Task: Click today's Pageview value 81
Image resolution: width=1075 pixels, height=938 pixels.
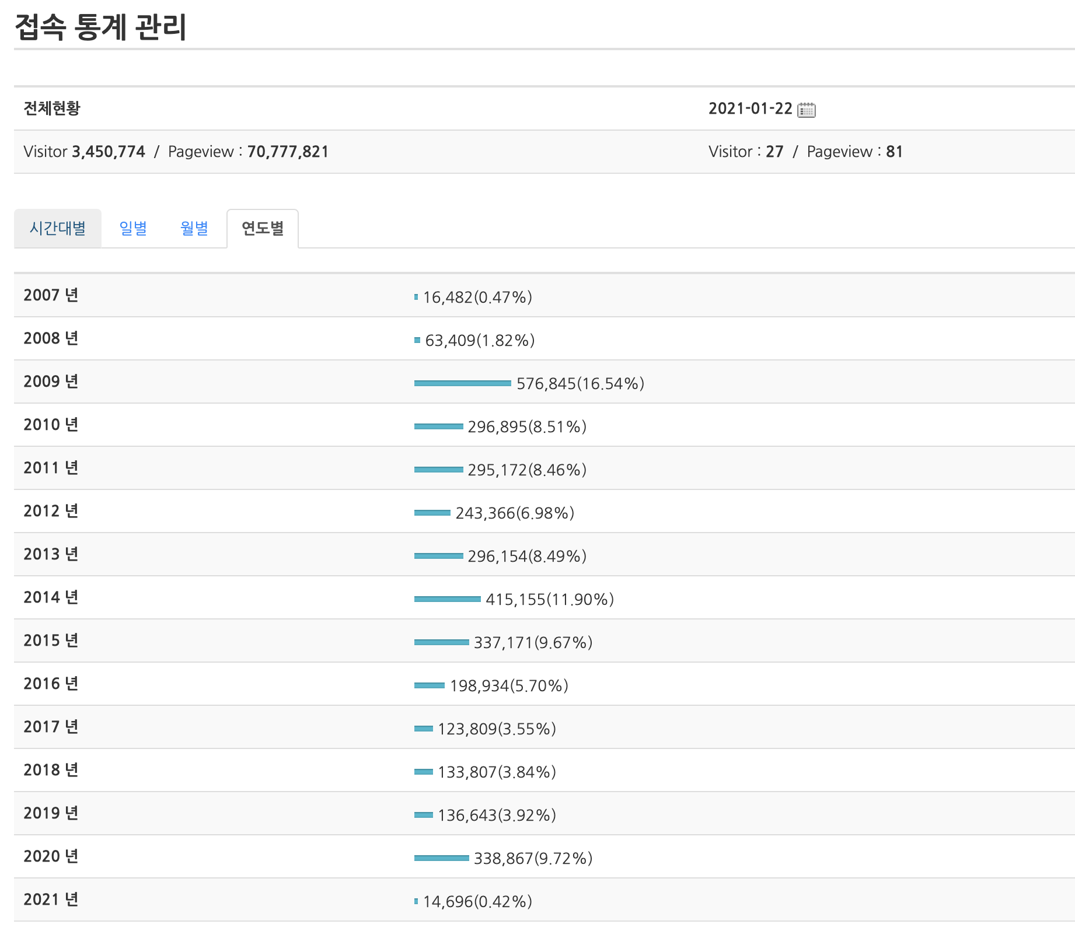Action: pos(894,152)
